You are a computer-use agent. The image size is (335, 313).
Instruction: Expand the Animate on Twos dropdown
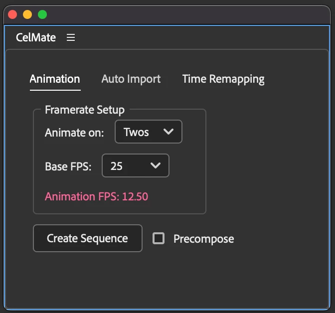149,132
